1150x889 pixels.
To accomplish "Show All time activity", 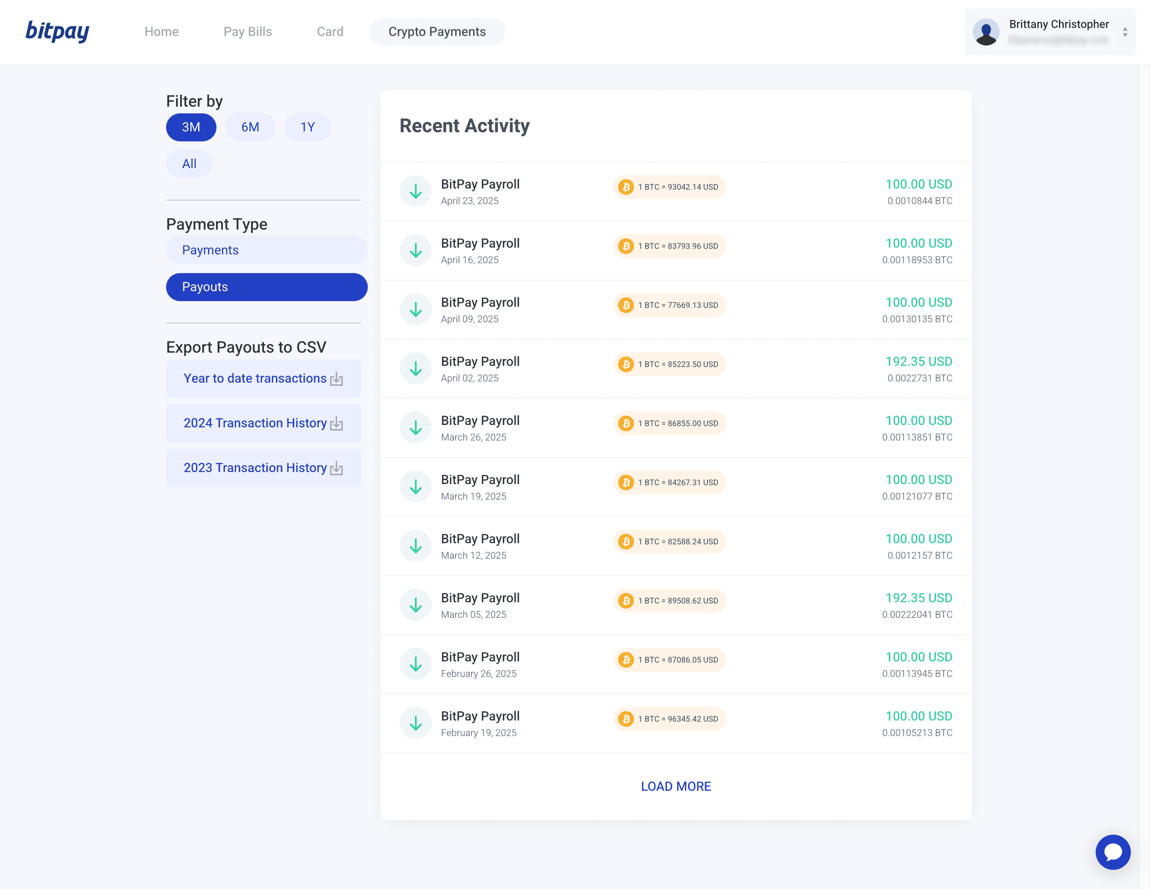I will coord(189,164).
